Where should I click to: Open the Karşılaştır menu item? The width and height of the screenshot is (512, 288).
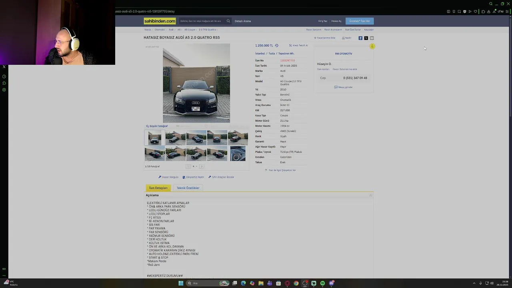[x=369, y=30]
